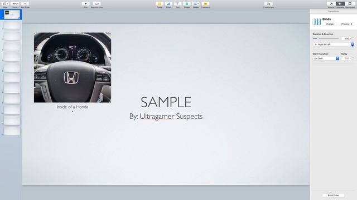The width and height of the screenshot is (357, 200).
Task: Add a Comment from the toolbar
Action: coord(205,4)
